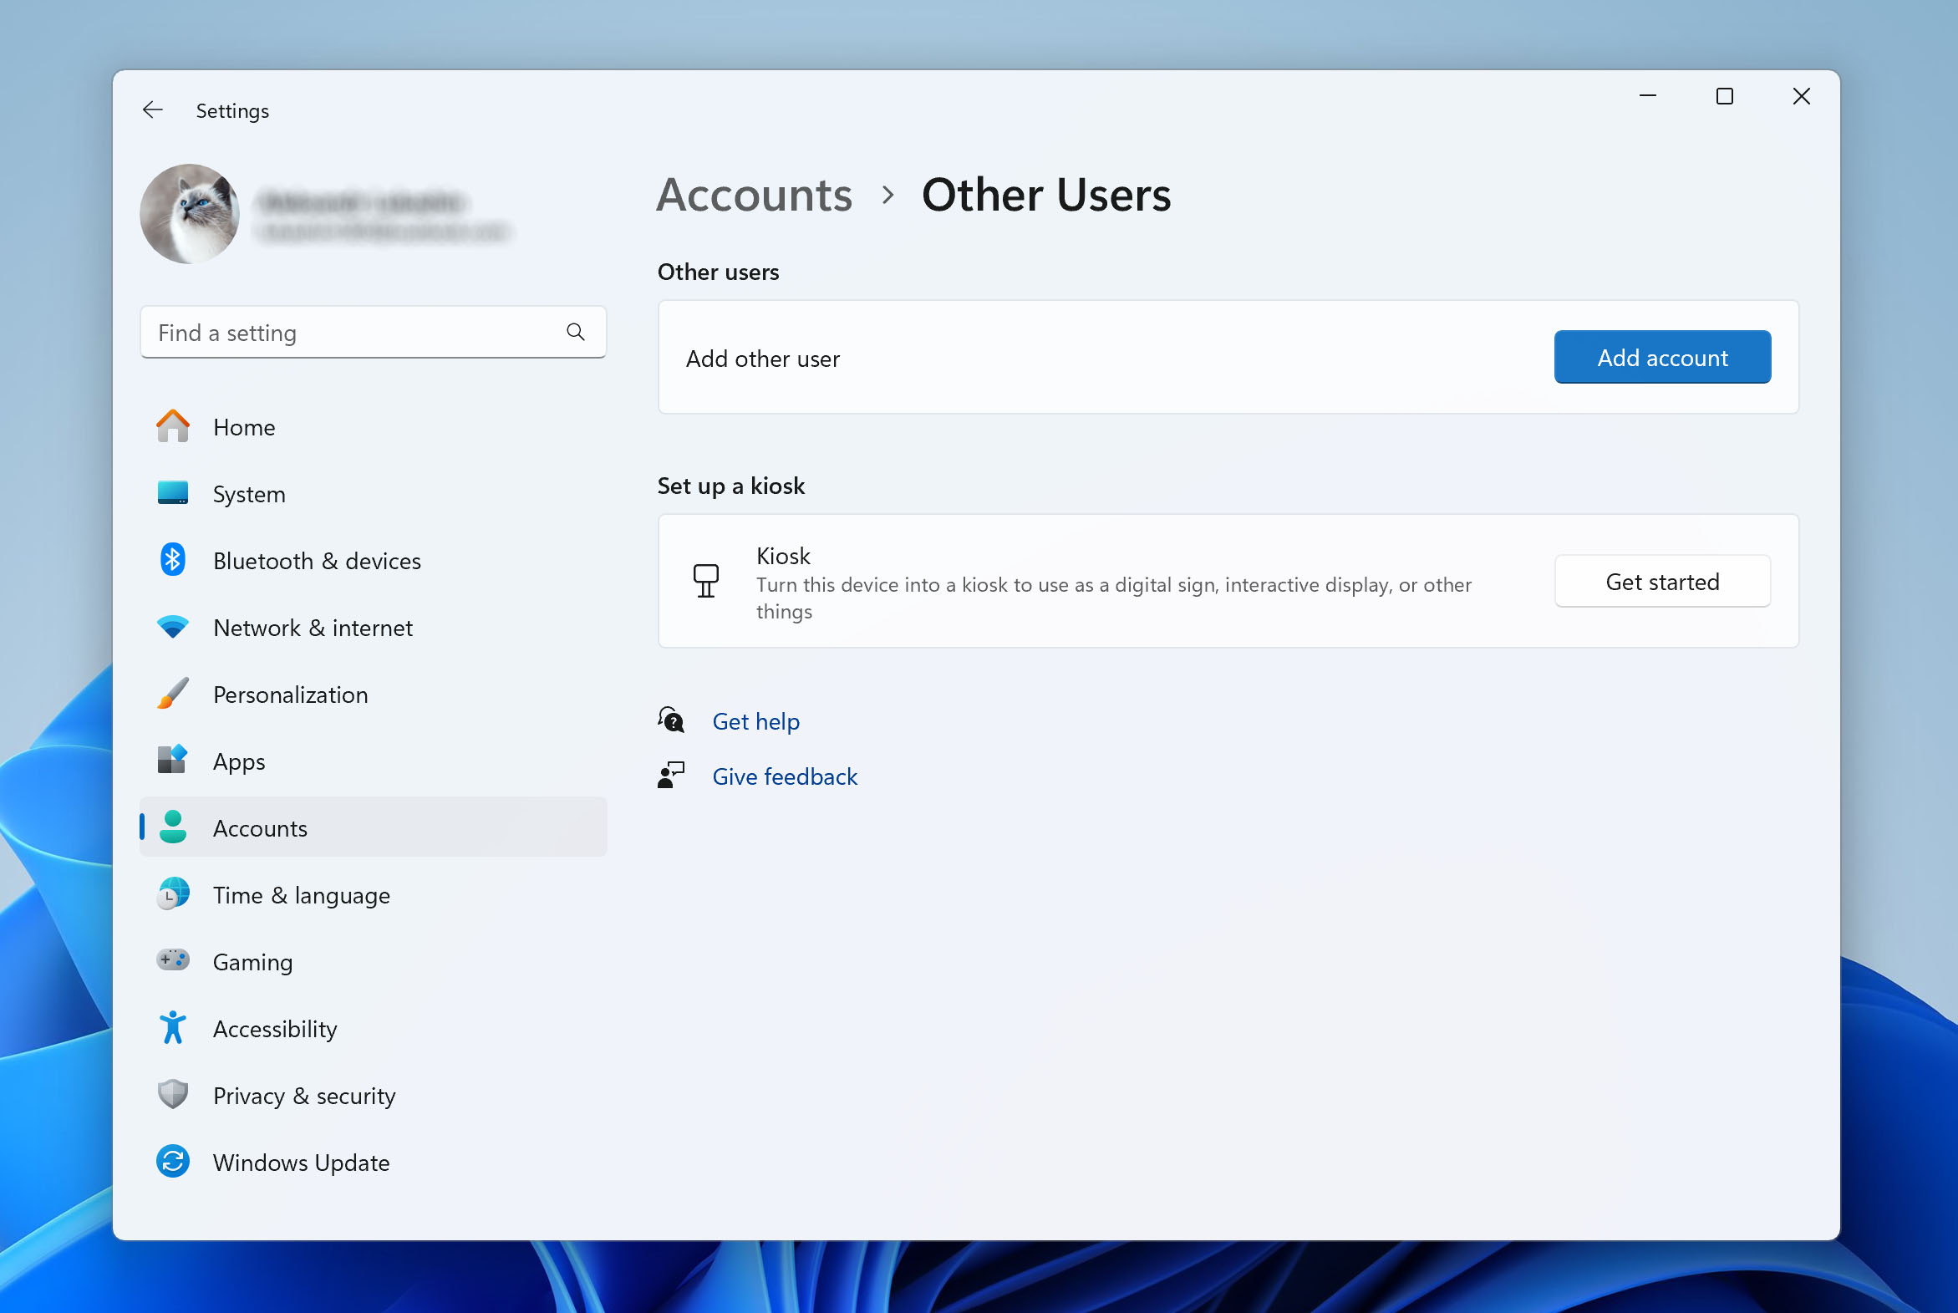The image size is (1958, 1313).
Task: Minimize the Settings window
Action: (1647, 96)
